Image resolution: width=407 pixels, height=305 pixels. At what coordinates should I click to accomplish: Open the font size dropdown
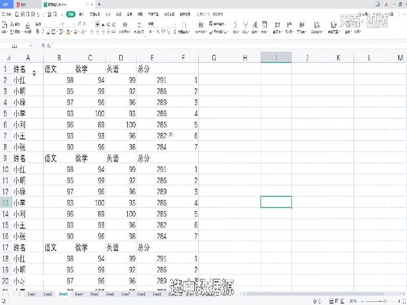74,24
